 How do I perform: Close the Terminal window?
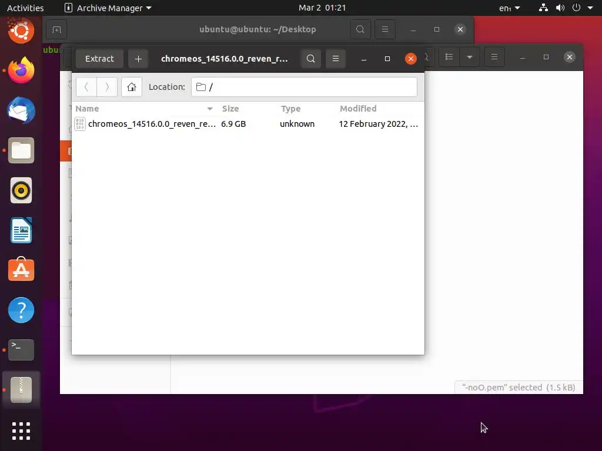[x=460, y=29]
